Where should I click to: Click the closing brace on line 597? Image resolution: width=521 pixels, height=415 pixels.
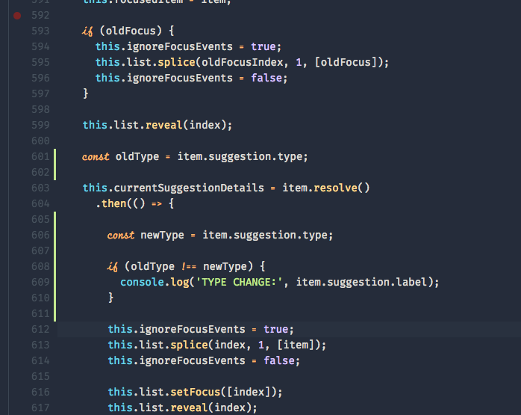[x=86, y=93]
